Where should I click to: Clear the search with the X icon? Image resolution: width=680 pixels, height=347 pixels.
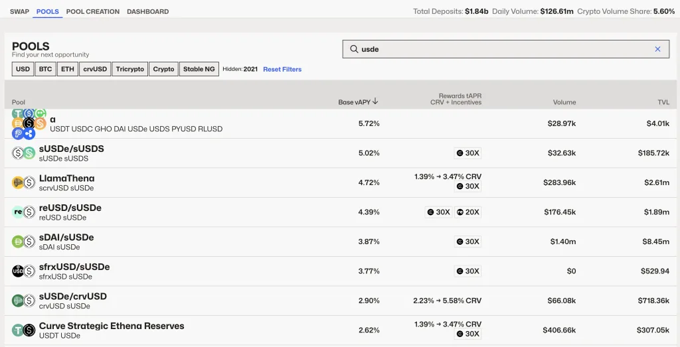pos(657,49)
